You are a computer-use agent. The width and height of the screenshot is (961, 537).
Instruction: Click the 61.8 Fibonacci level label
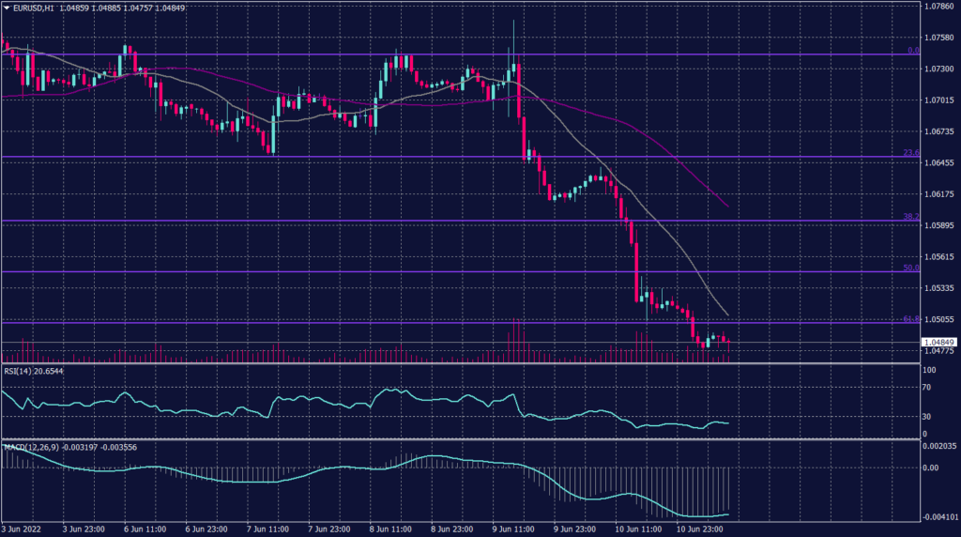click(909, 319)
